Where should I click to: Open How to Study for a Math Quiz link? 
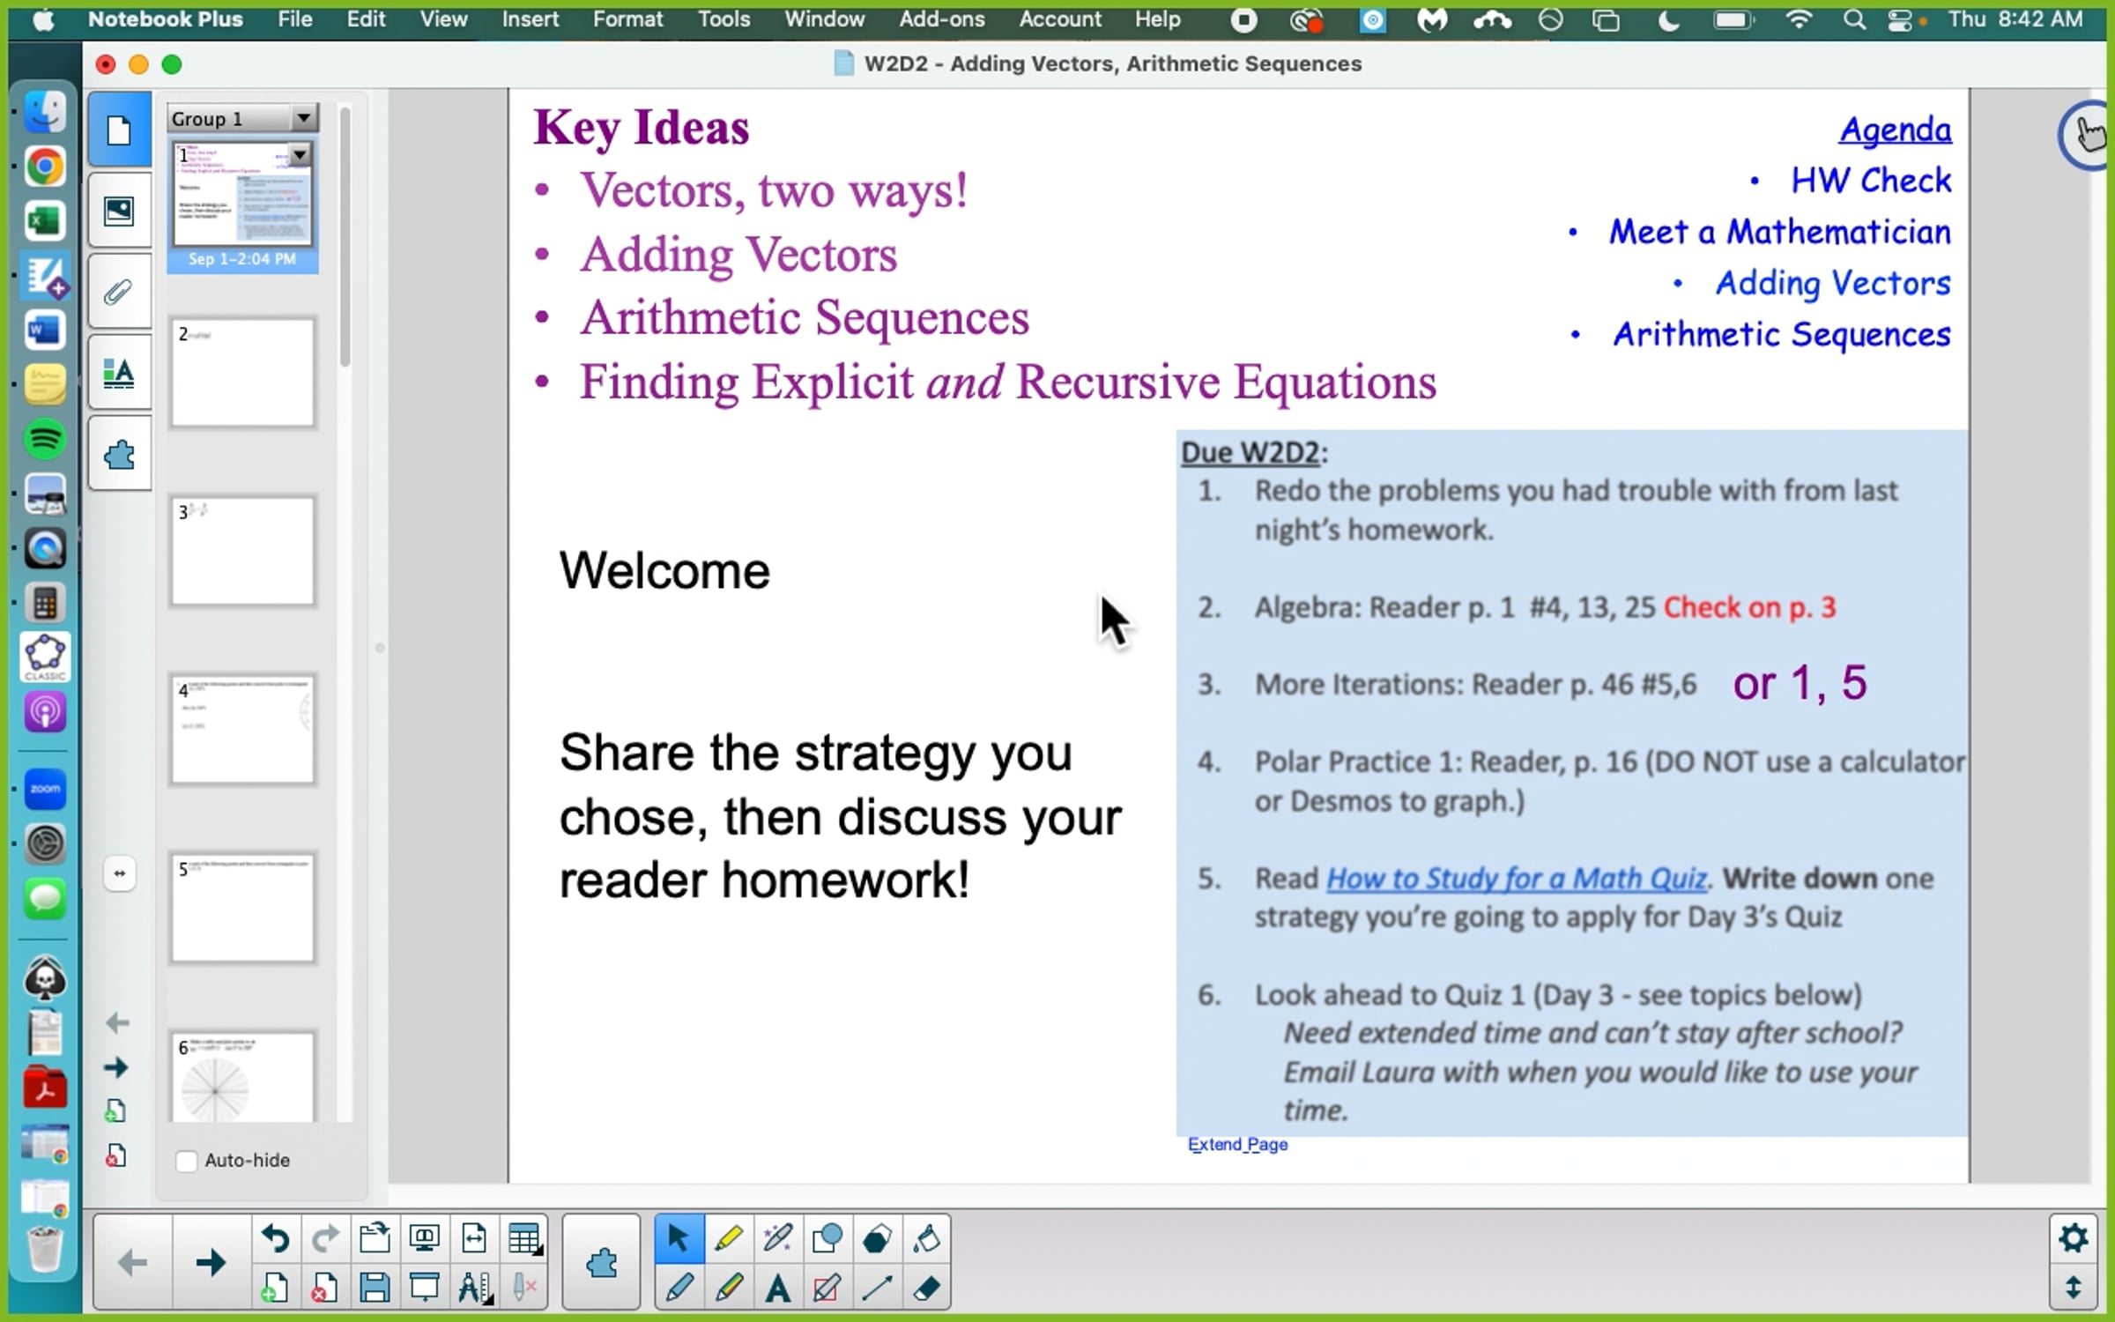click(x=1516, y=878)
